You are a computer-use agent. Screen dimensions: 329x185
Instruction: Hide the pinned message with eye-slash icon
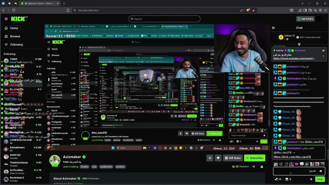[323, 51]
